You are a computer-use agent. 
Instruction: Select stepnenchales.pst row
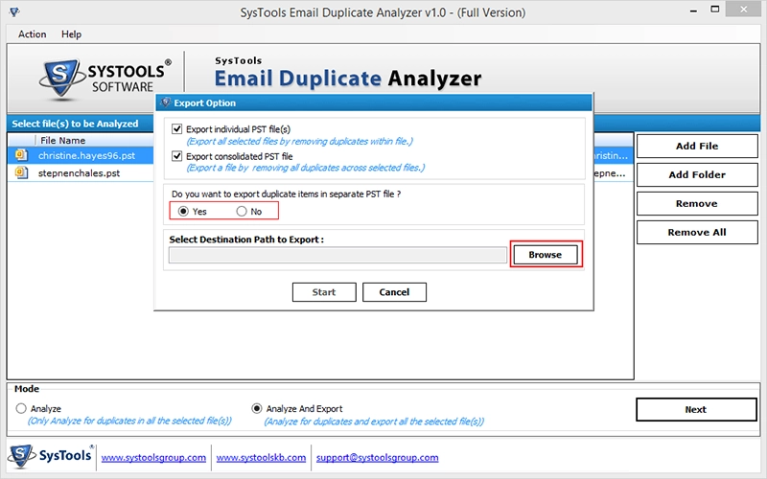click(81, 173)
